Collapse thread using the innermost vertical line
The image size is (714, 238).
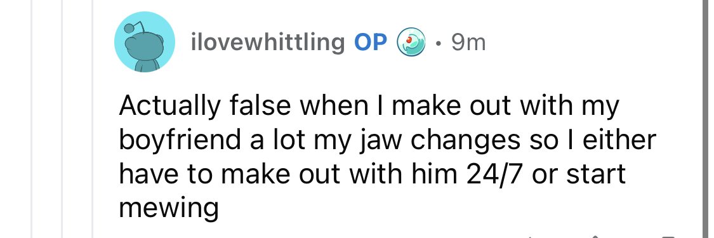[x=93, y=119]
